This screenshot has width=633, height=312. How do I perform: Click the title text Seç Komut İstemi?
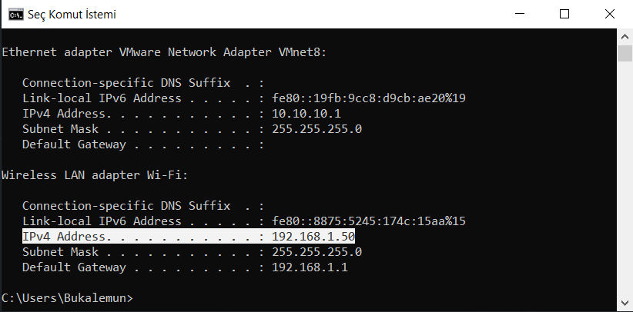tap(72, 15)
